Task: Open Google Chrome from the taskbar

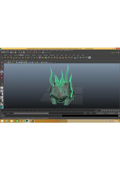Action: point(22,121)
